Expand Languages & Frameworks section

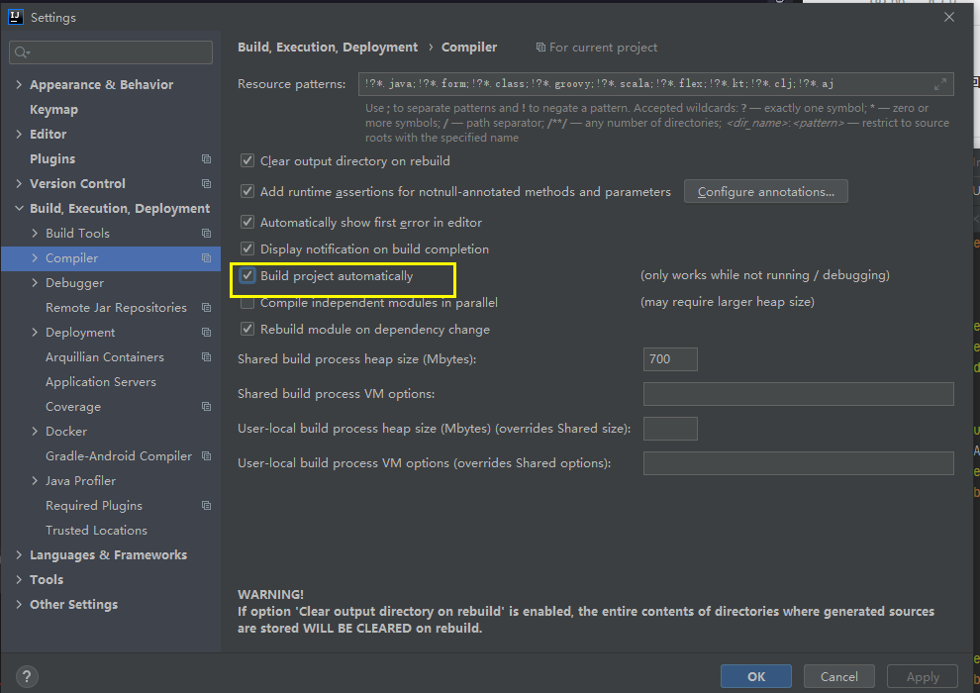[x=19, y=555]
